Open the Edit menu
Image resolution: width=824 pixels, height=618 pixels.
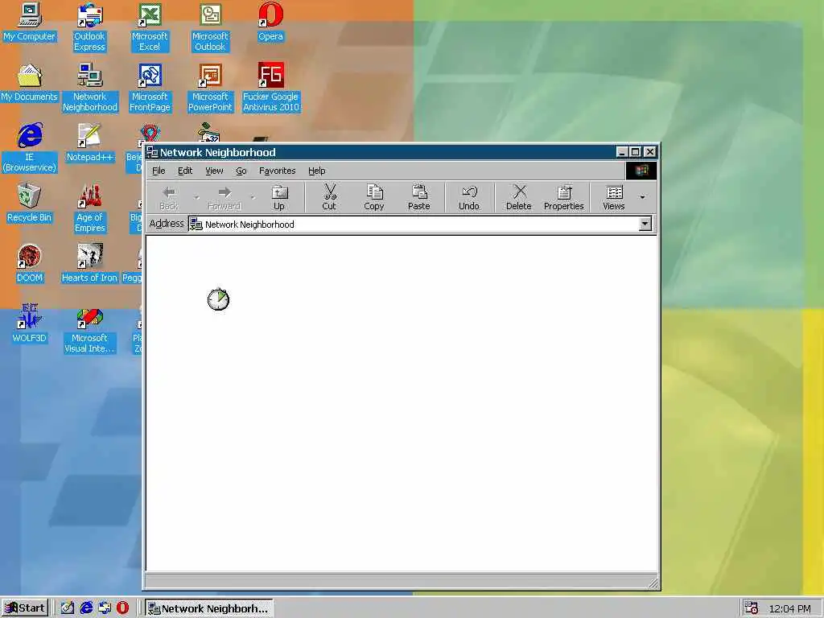[x=185, y=171]
